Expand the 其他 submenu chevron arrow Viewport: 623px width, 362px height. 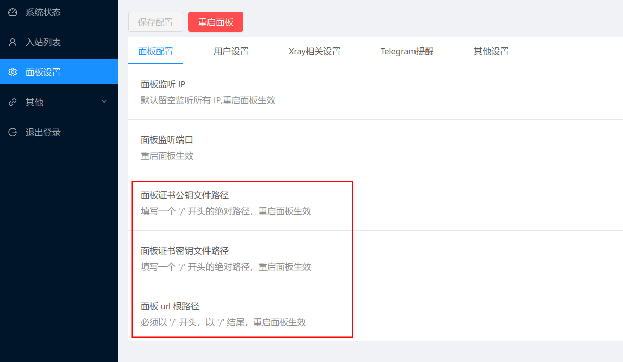click(x=104, y=102)
